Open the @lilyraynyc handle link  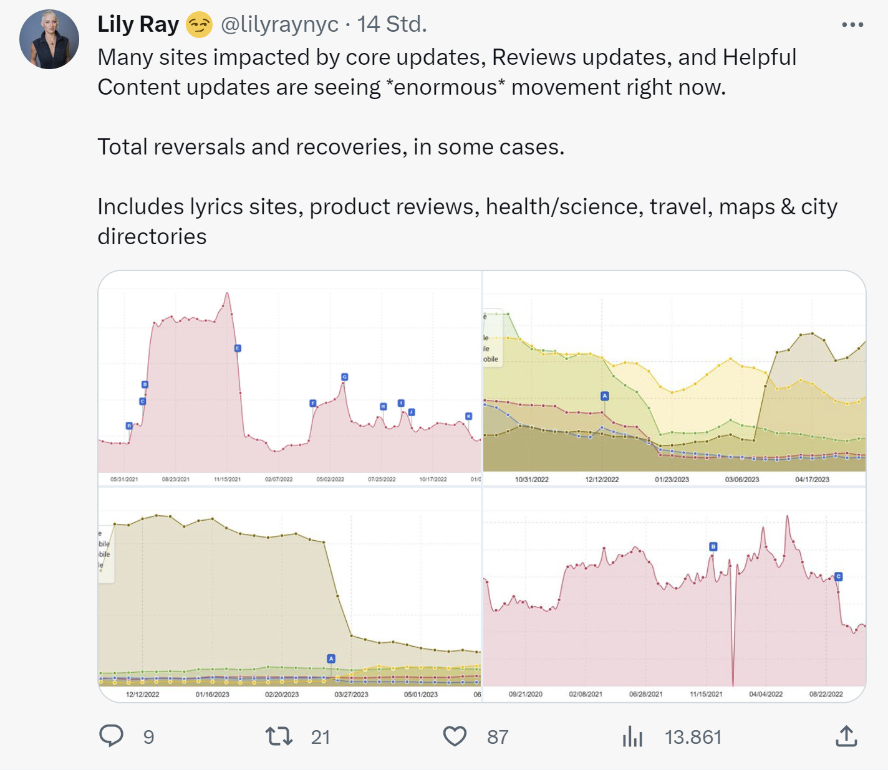click(x=280, y=24)
